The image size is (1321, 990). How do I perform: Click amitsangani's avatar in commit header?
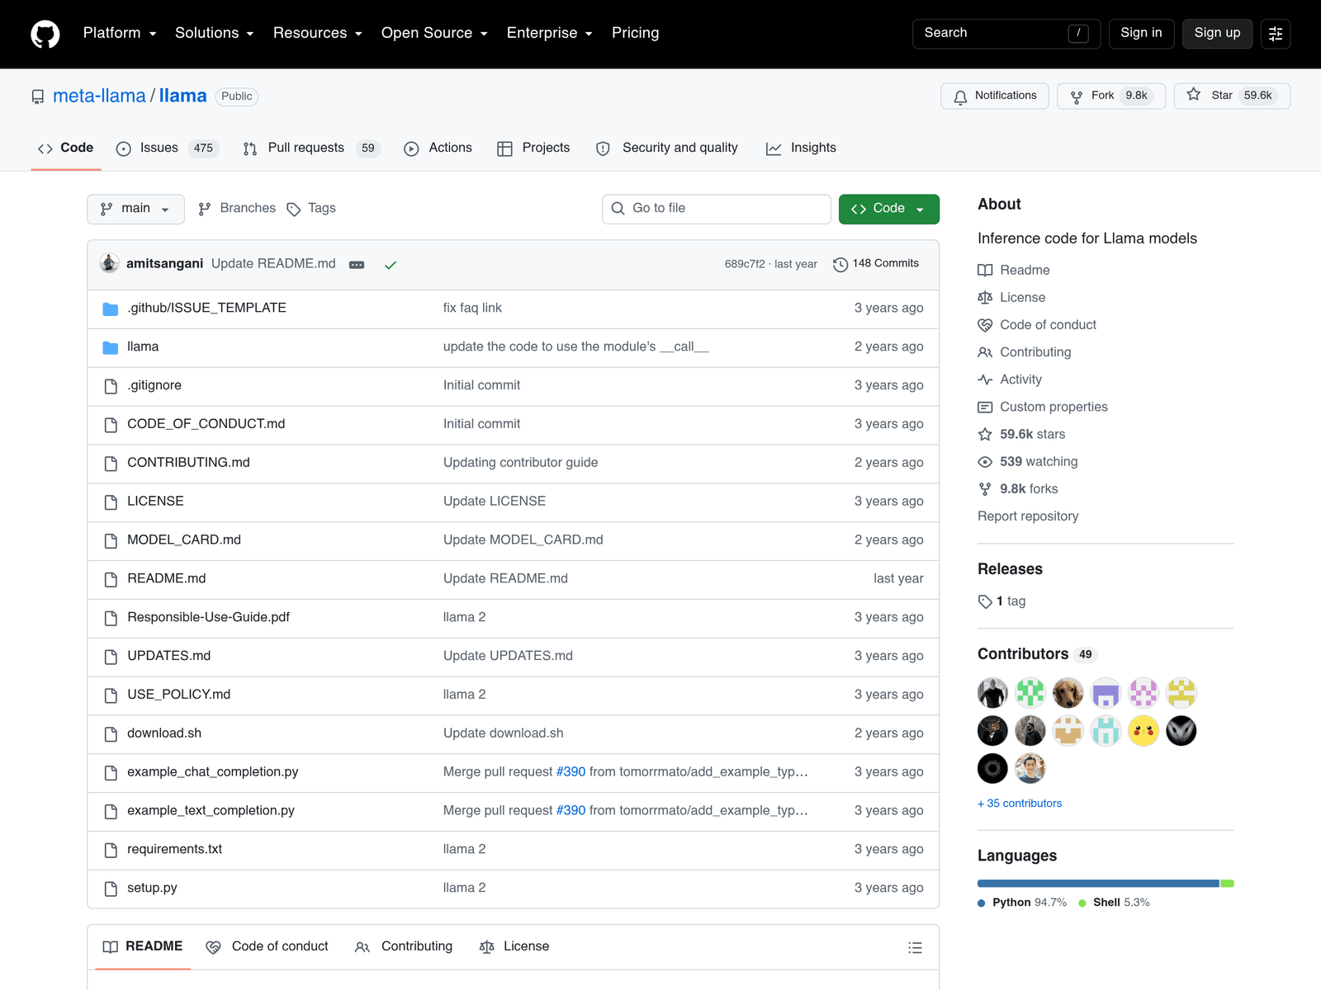(x=109, y=263)
